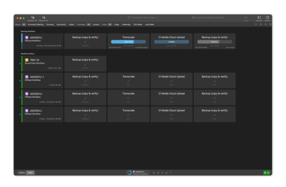Toggle the Unread summary filter
286x187 pixels.
coord(96,24)
